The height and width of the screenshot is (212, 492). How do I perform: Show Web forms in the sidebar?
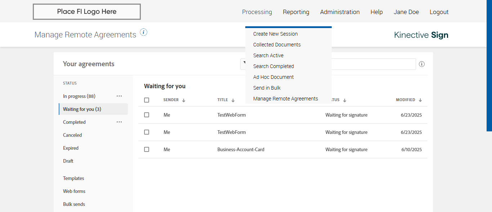[x=74, y=191]
